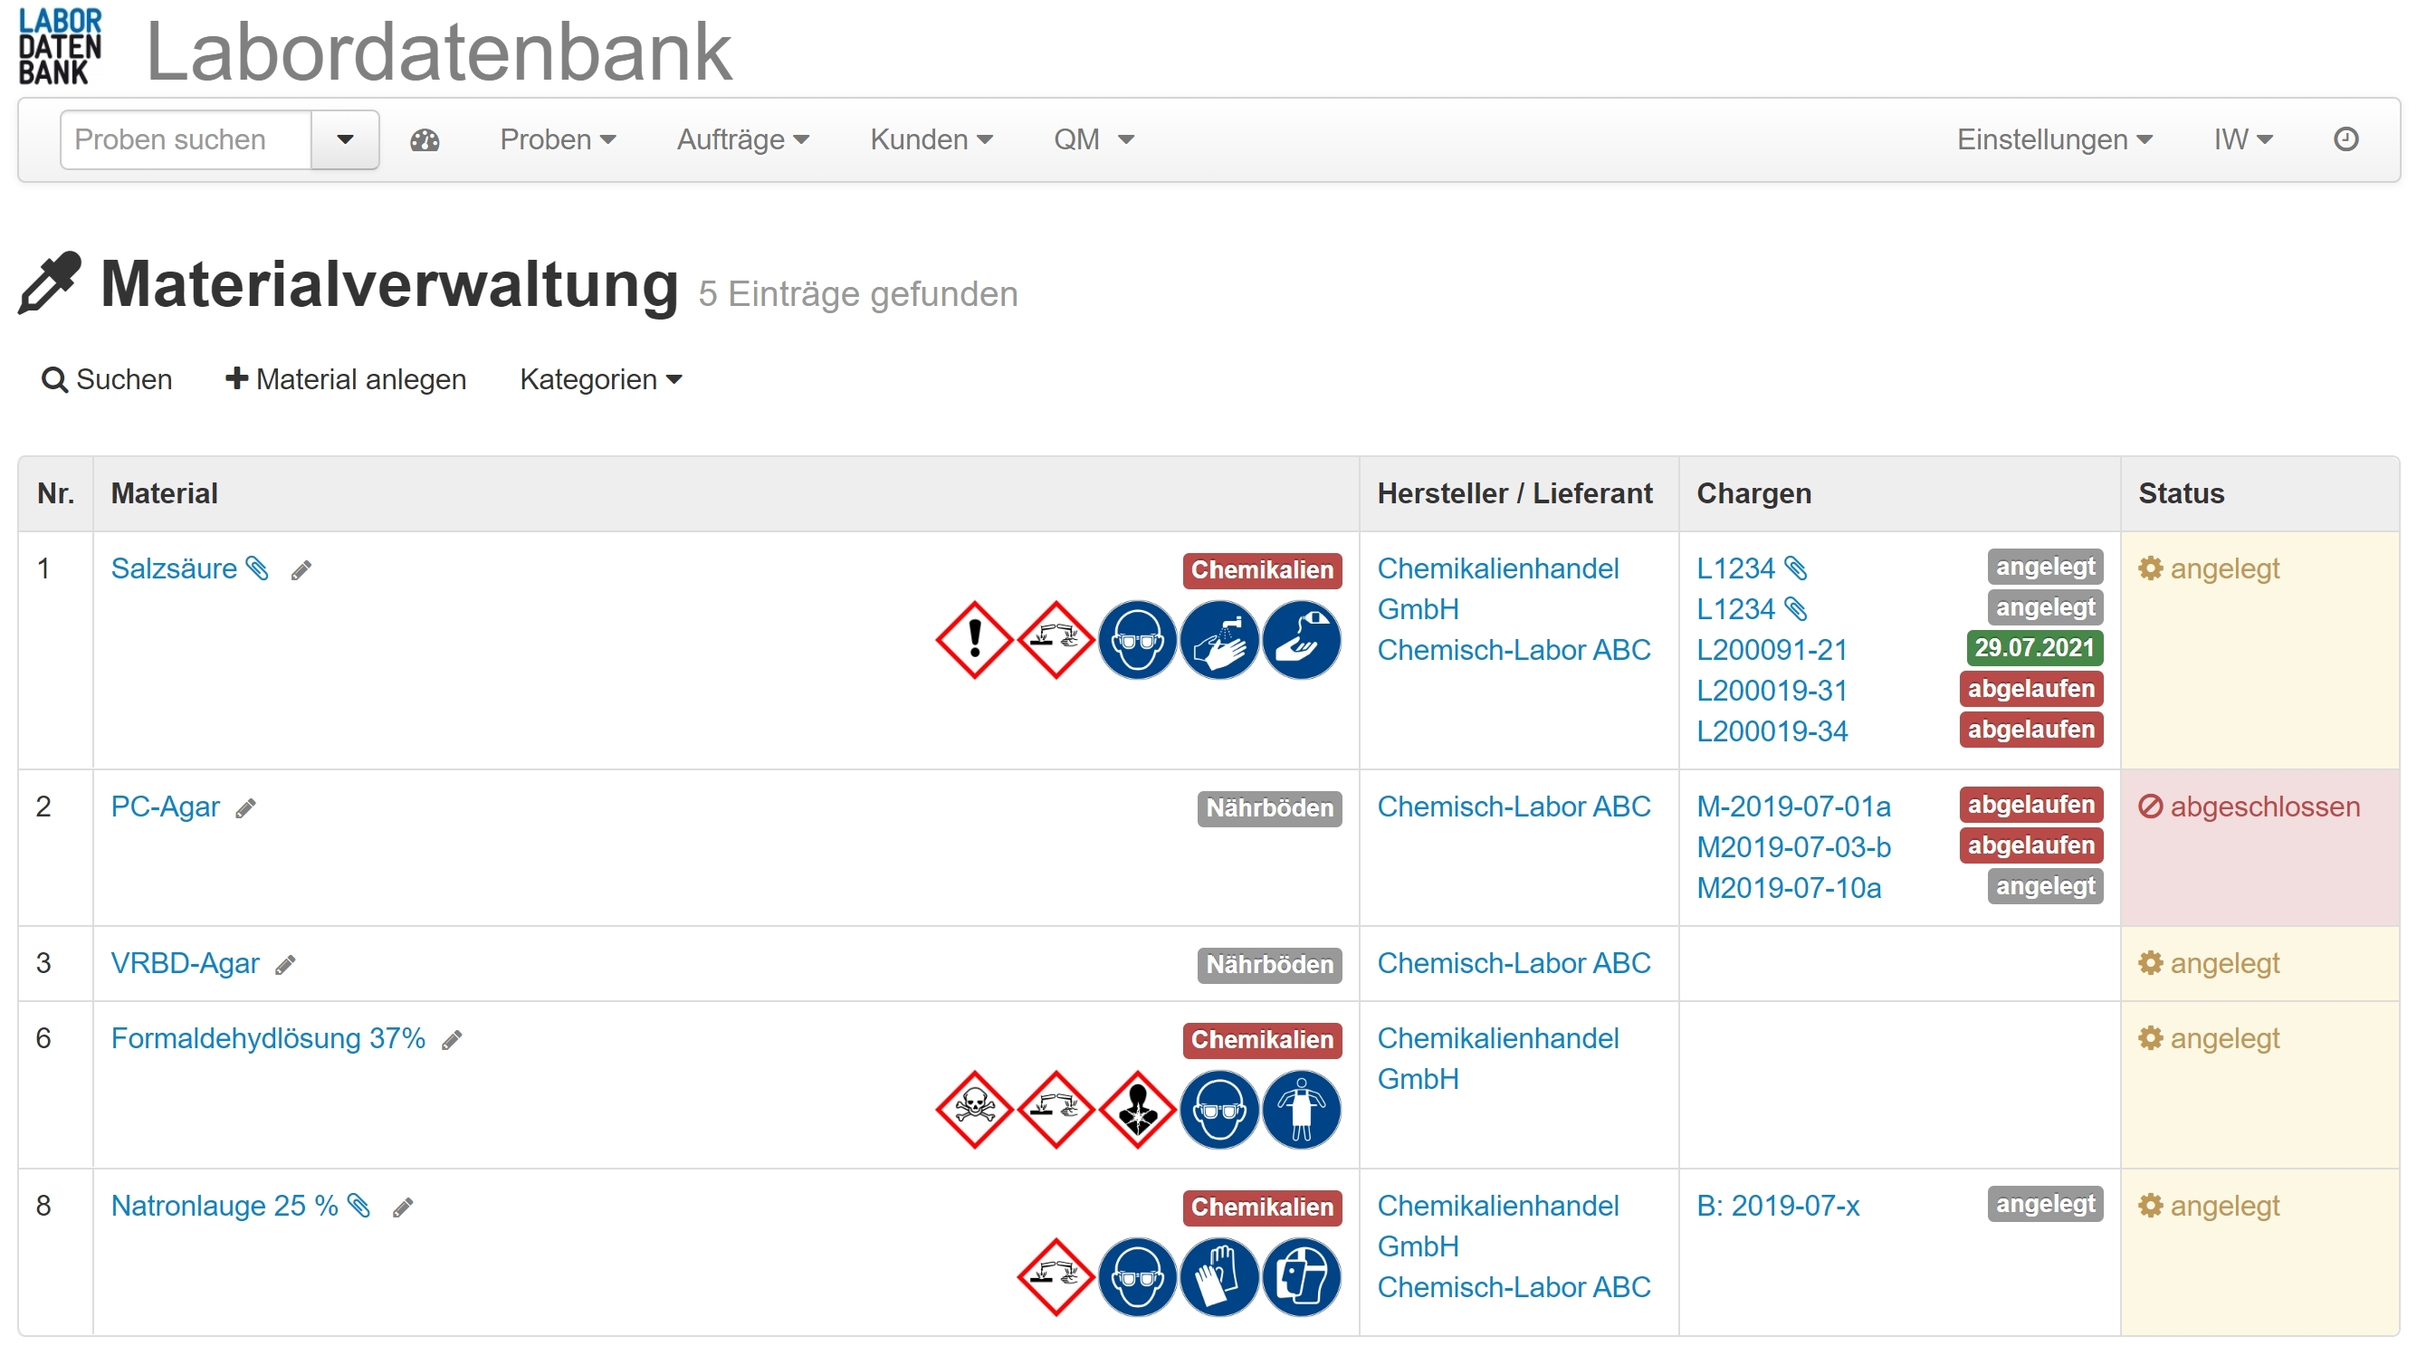
Task: Click into the Proben suchen field
Action: click(x=186, y=139)
